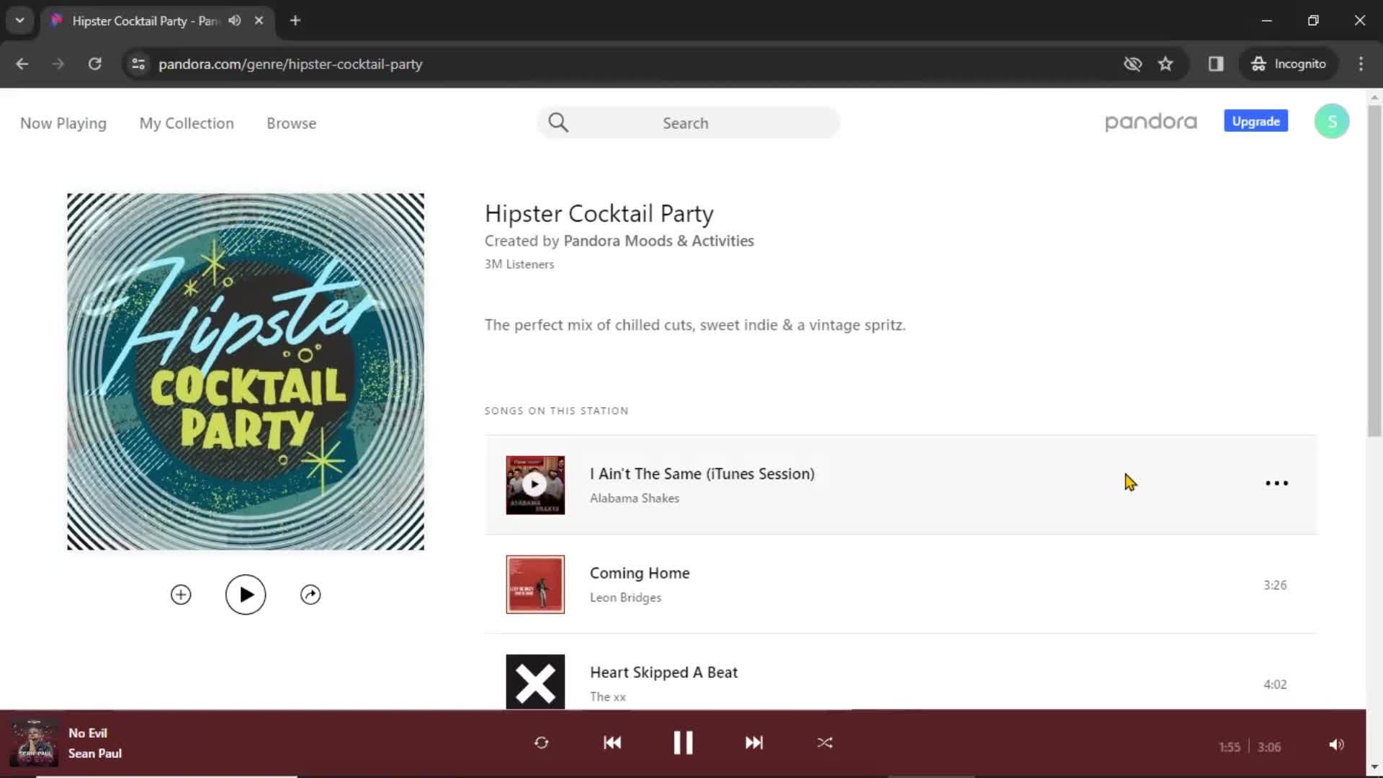Skip to next track using forward button
The width and height of the screenshot is (1383, 778).
755,743
